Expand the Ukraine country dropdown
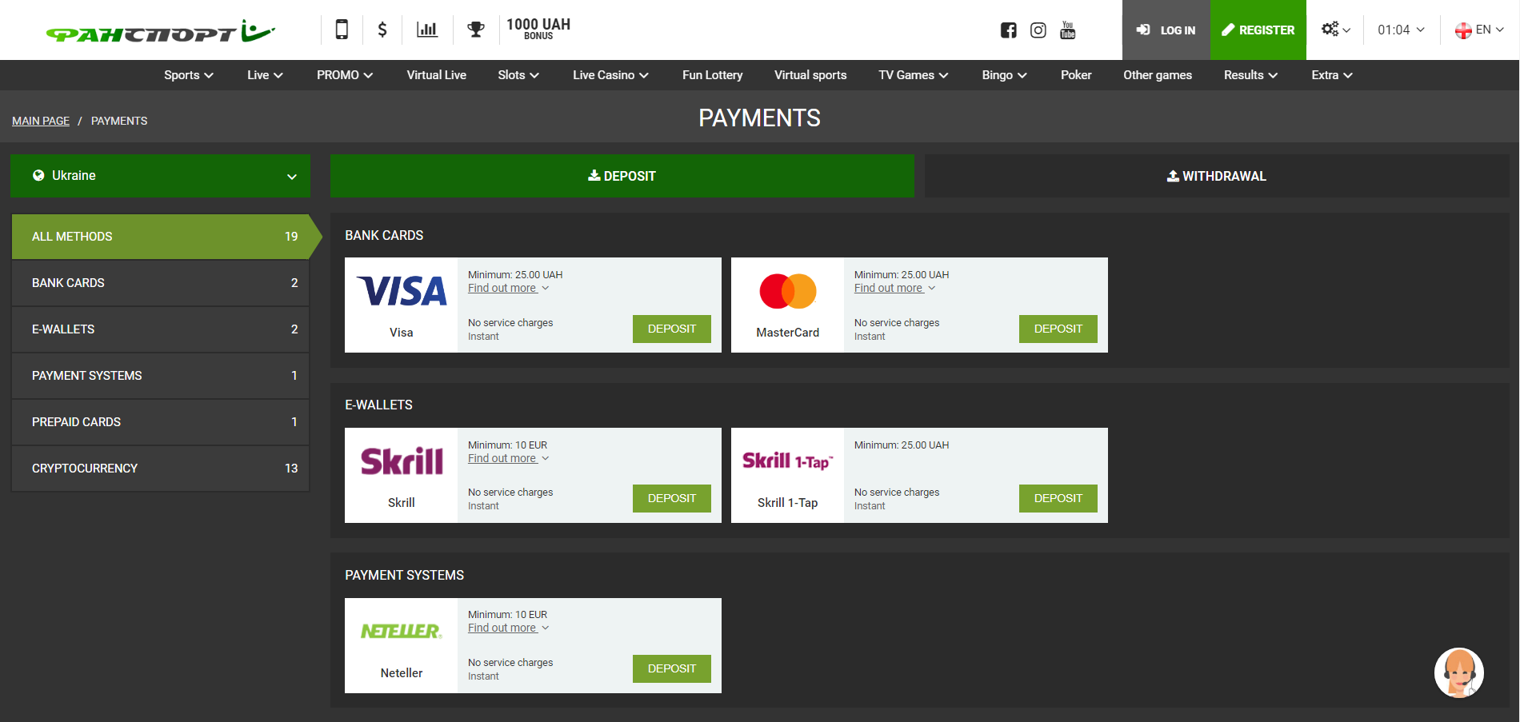The image size is (1520, 722). tap(160, 176)
